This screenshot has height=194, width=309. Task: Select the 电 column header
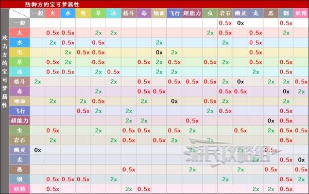pyautogui.click(x=83, y=13)
